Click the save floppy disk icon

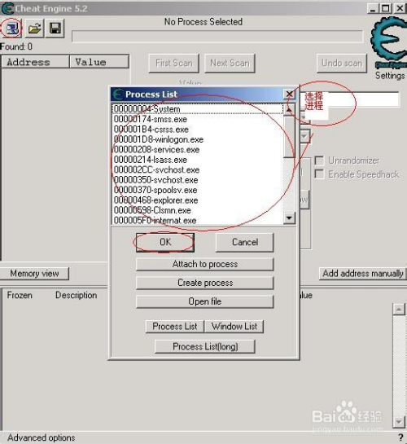55,29
